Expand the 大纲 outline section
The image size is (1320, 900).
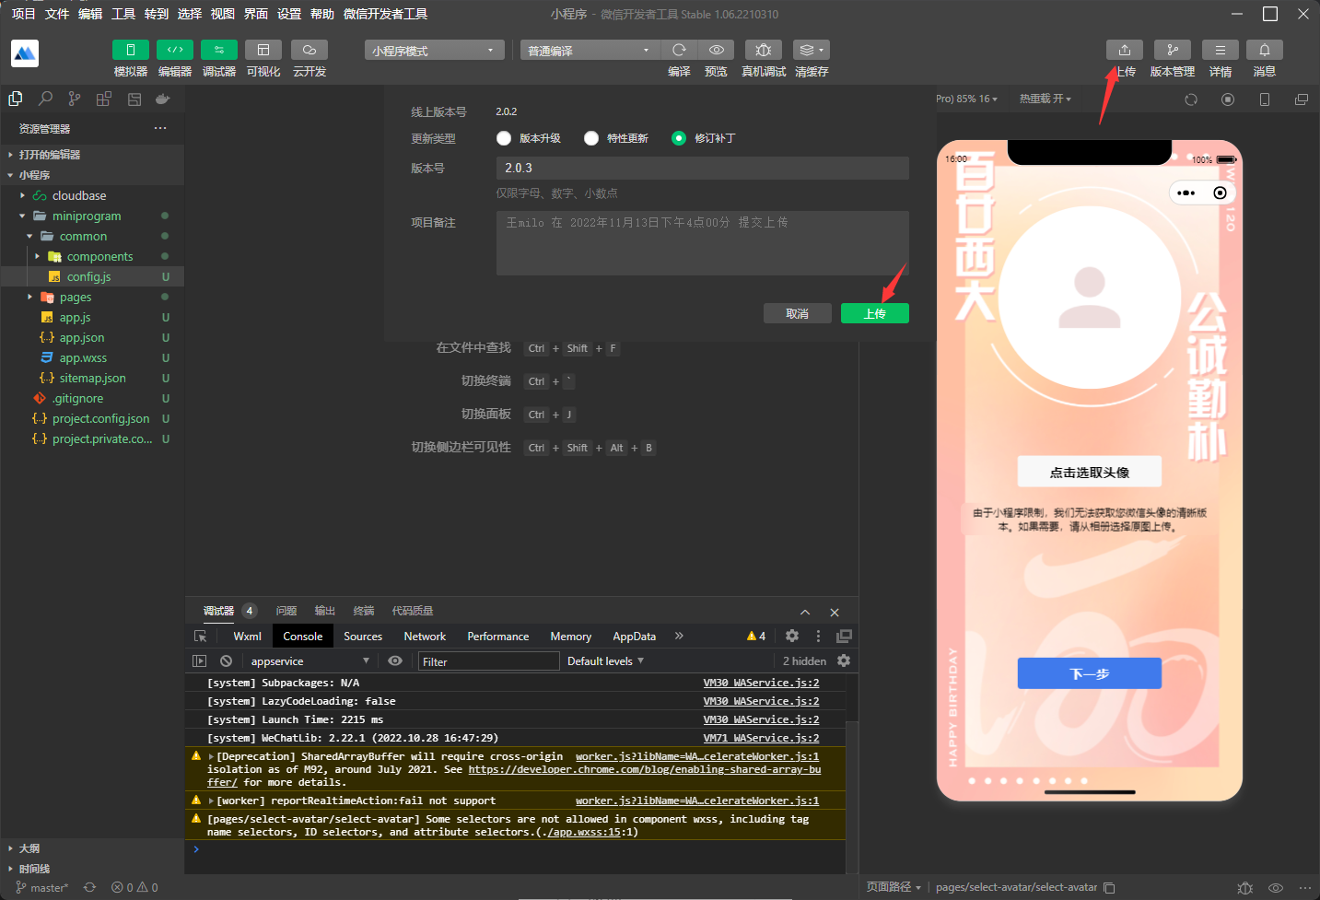[x=92, y=848]
